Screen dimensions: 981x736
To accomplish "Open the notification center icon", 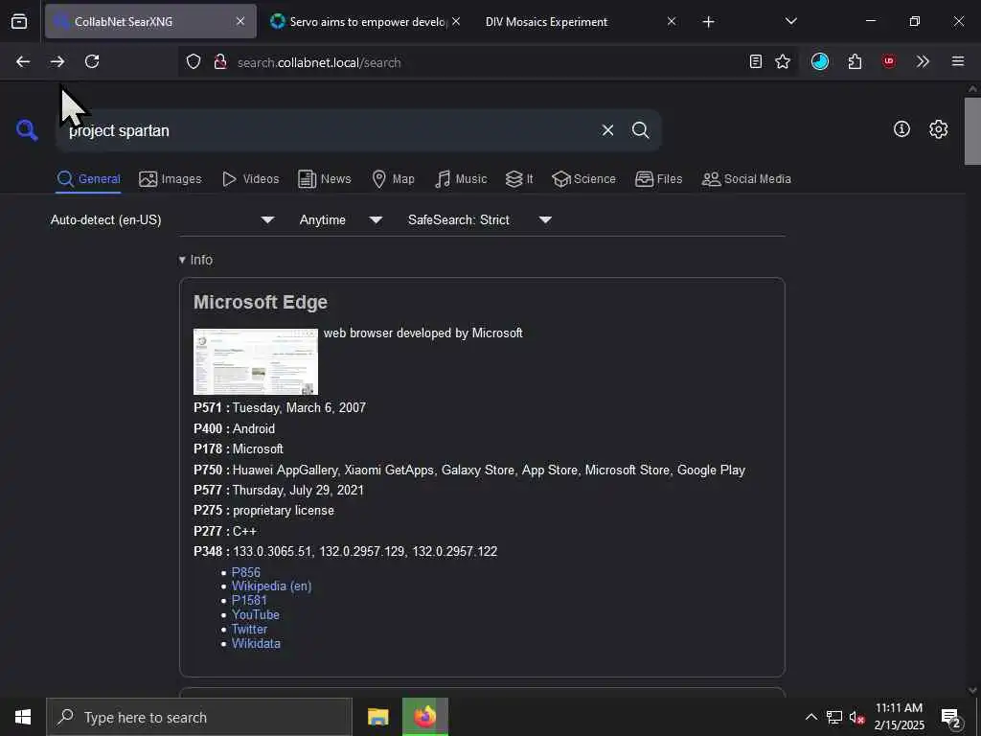I will coord(951,719).
